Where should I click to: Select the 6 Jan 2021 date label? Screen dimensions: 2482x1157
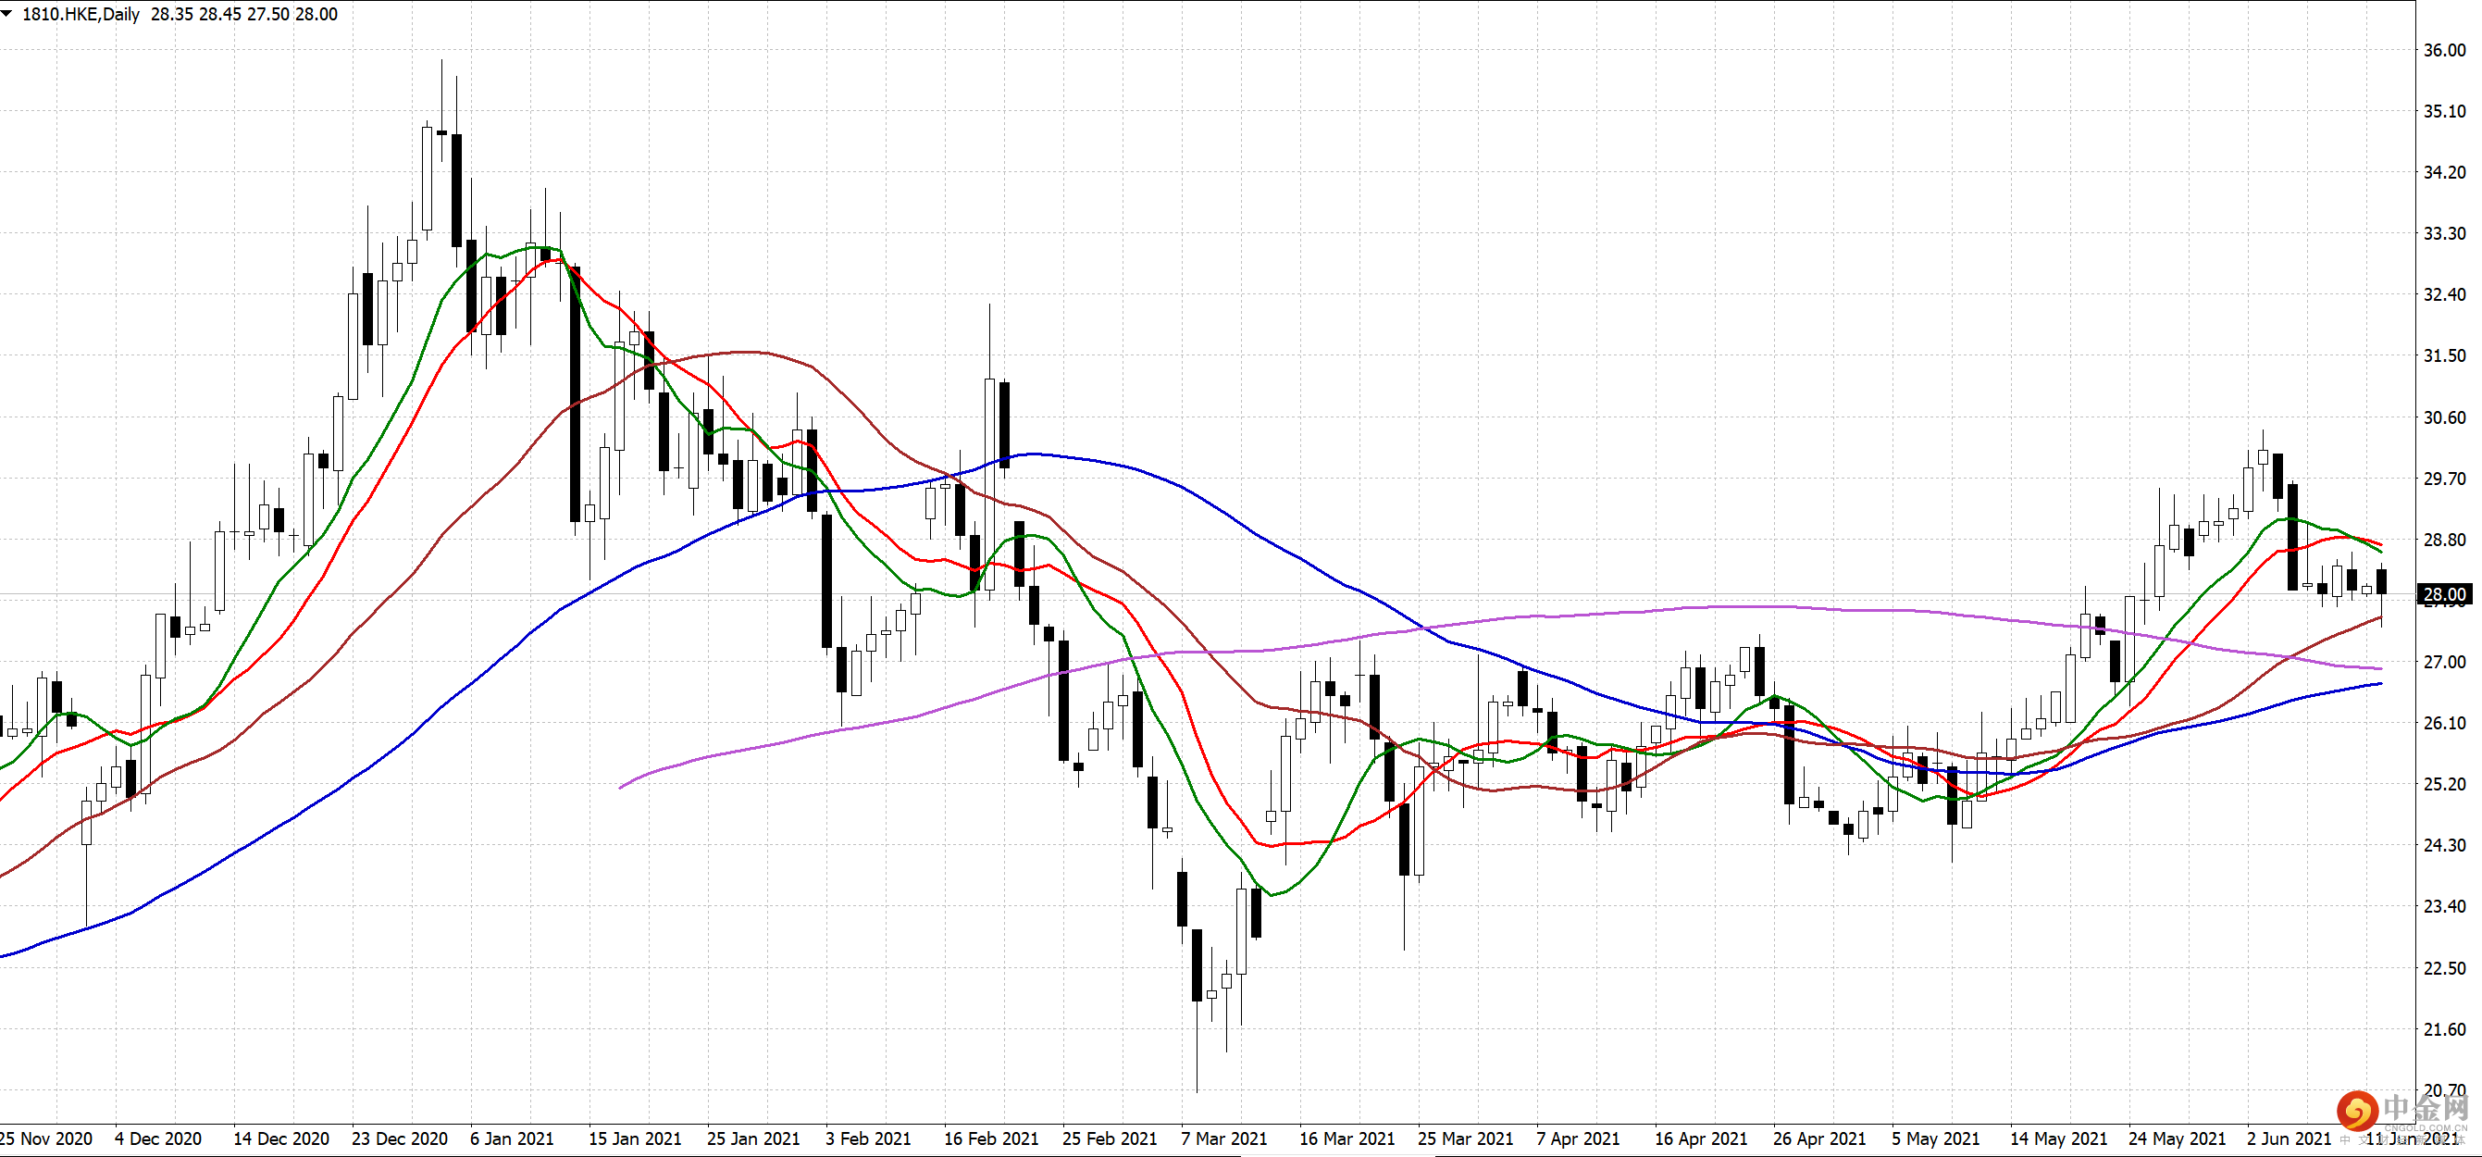tap(512, 1138)
